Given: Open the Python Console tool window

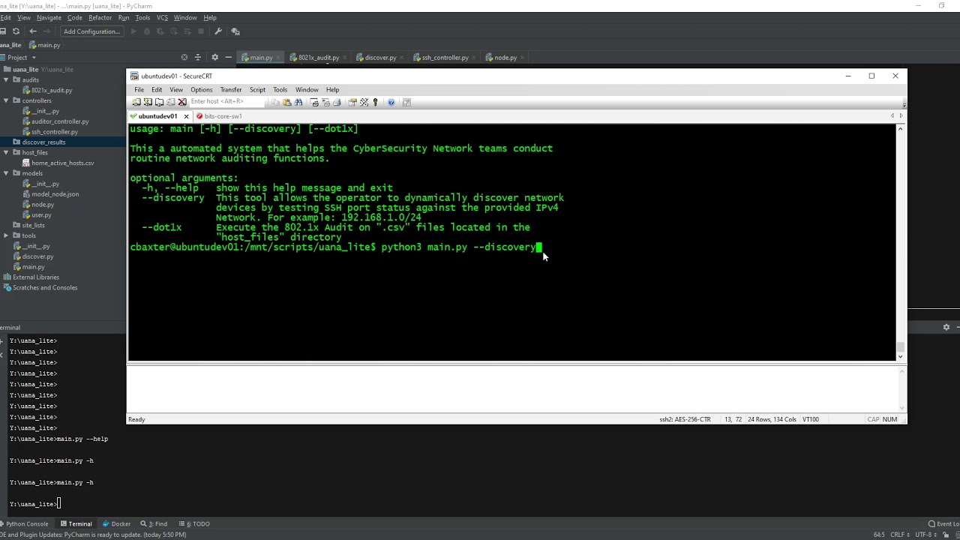Looking at the screenshot, I should click(x=24, y=523).
